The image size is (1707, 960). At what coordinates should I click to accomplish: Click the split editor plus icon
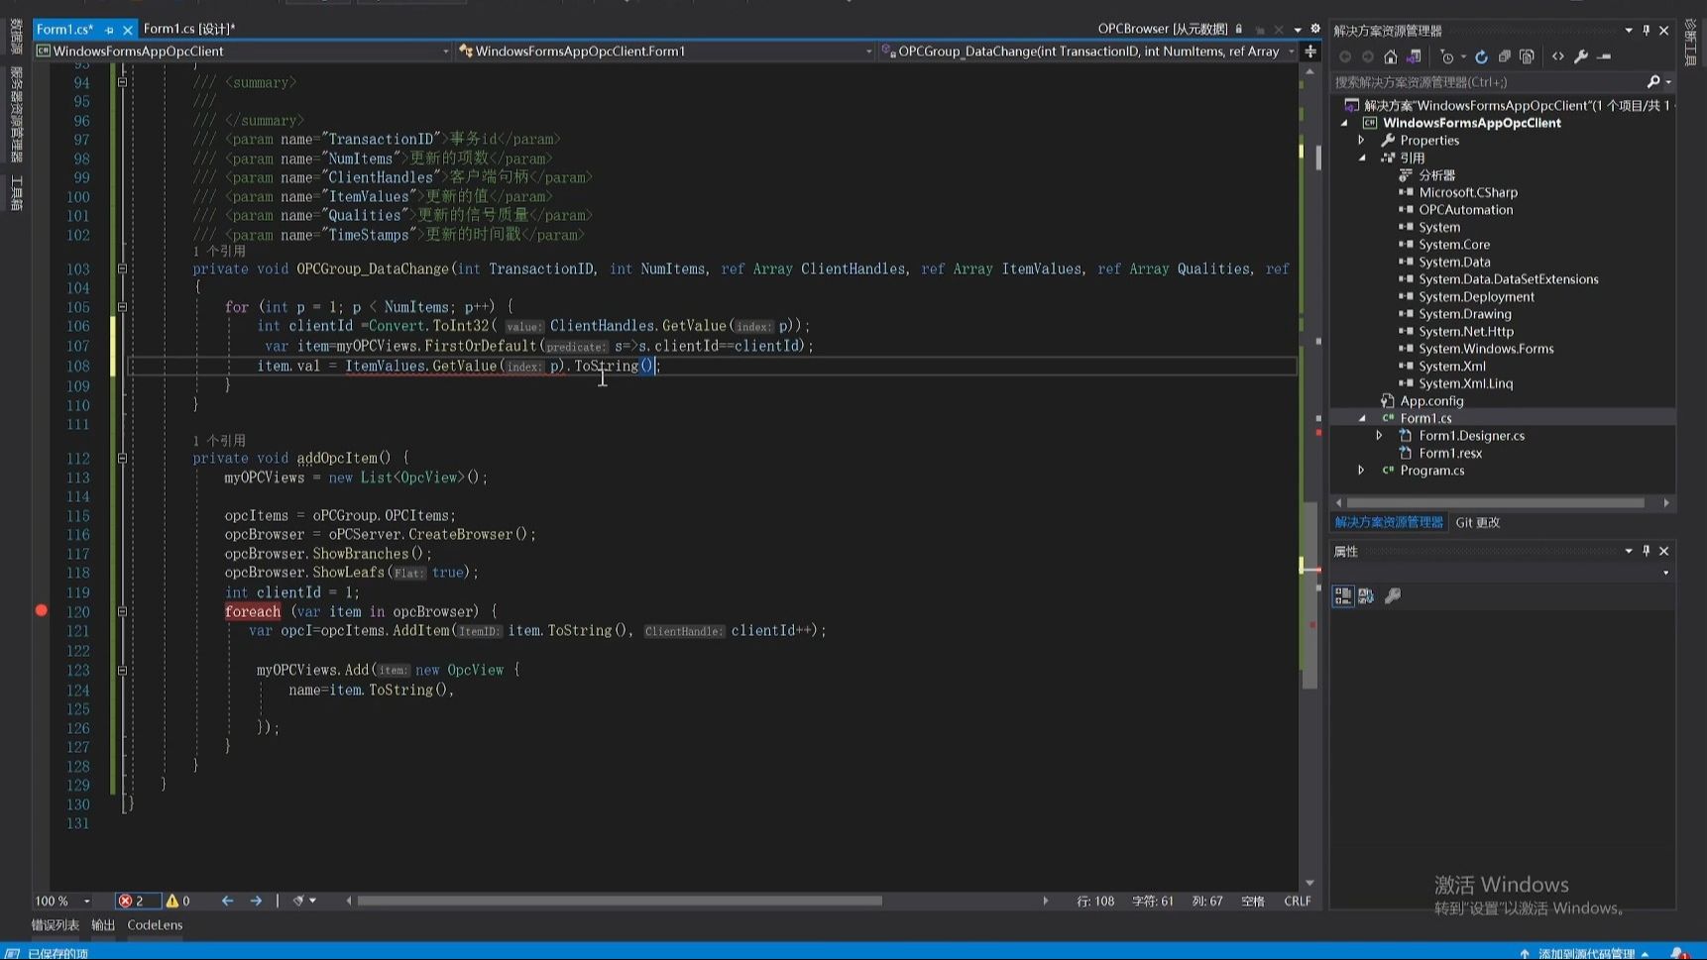[x=1310, y=51]
